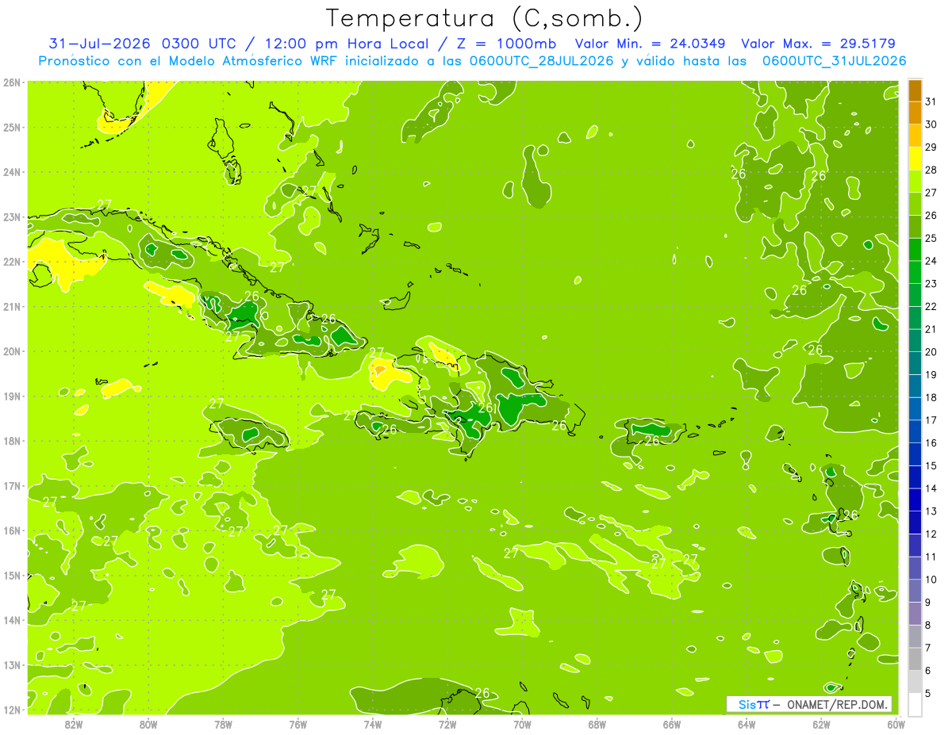Click the 80W longitude label

tap(148, 723)
